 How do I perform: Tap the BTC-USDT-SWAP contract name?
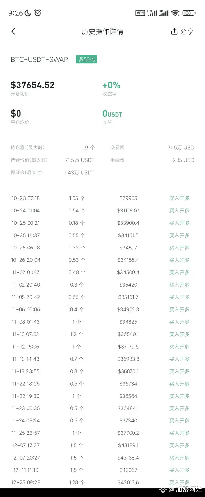(x=40, y=59)
